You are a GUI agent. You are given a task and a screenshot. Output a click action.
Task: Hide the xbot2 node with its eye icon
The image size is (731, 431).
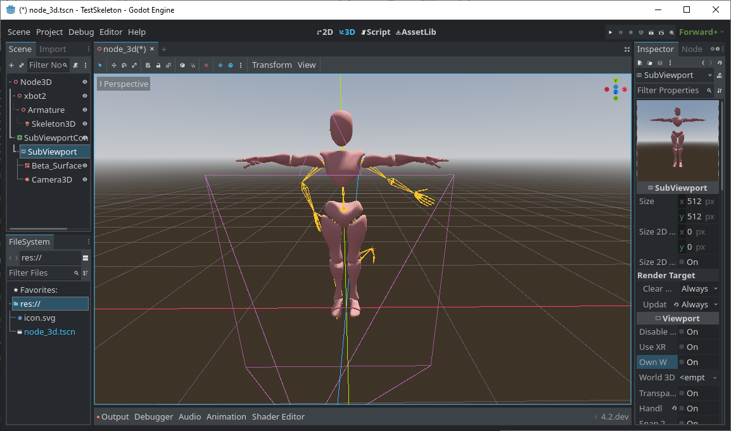click(x=84, y=95)
